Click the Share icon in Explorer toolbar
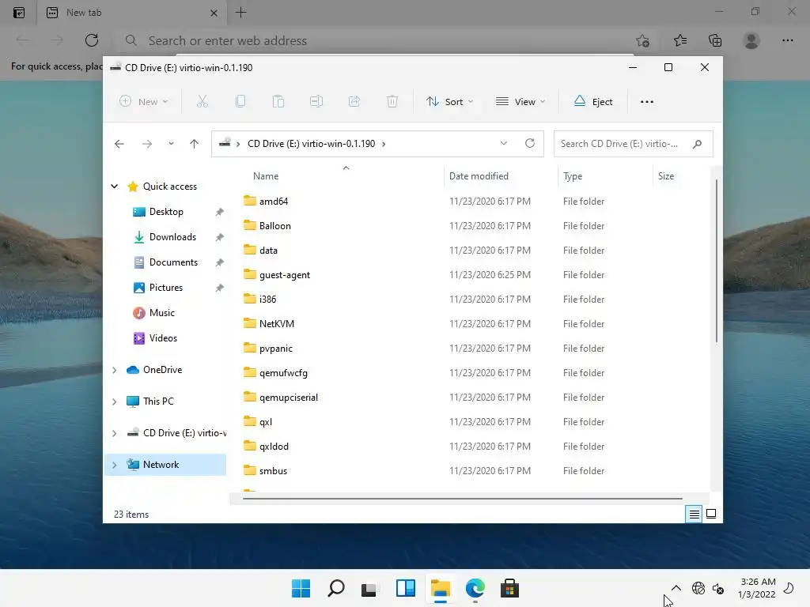The height and width of the screenshot is (607, 810). [354, 102]
